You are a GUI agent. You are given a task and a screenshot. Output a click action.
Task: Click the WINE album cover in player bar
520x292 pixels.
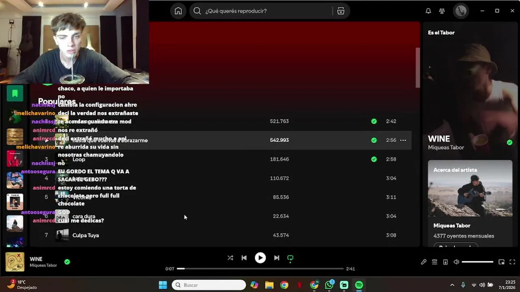click(15, 262)
